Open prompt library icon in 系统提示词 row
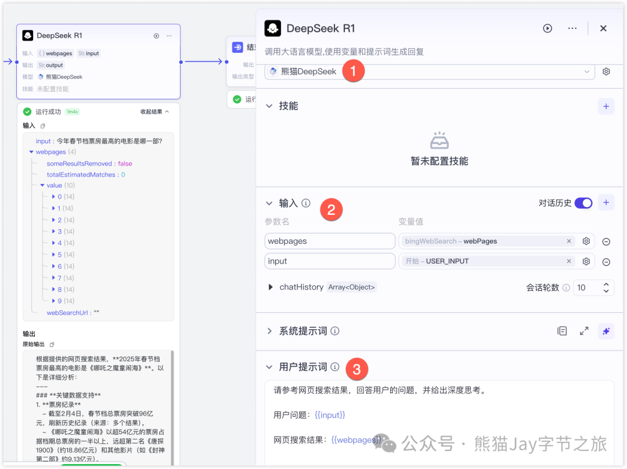This screenshot has height=469, width=627. [562, 331]
